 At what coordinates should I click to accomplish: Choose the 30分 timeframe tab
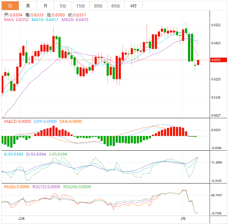pyautogui.click(x=98, y=6)
